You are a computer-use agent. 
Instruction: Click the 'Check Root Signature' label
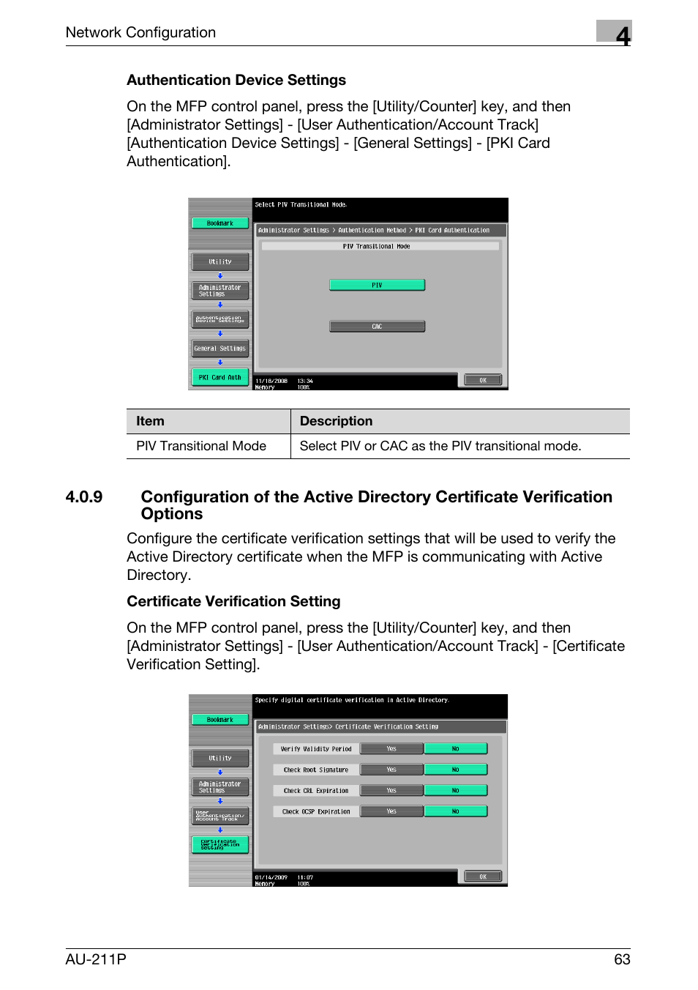316,770
